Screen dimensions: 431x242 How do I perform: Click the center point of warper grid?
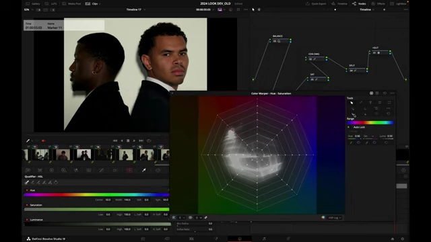[x=257, y=155]
